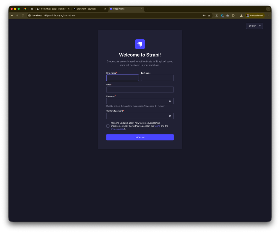This screenshot has width=280, height=233.
Task: Click the first extension icon after the star
Action: [217, 16]
